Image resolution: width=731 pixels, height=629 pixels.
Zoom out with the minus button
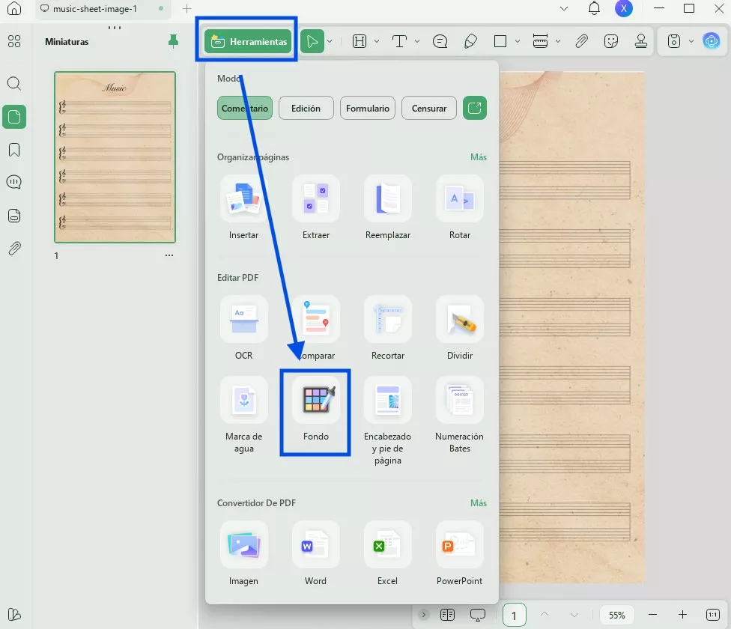[x=652, y=615]
